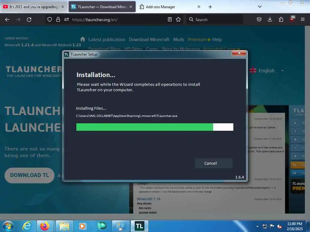
Task: Switch to the YouTube 'It's 2015' tab
Action: 34,7
